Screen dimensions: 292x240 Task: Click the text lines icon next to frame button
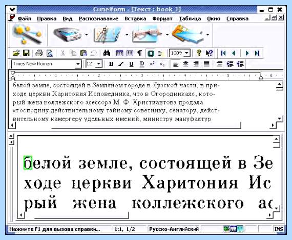(160, 54)
